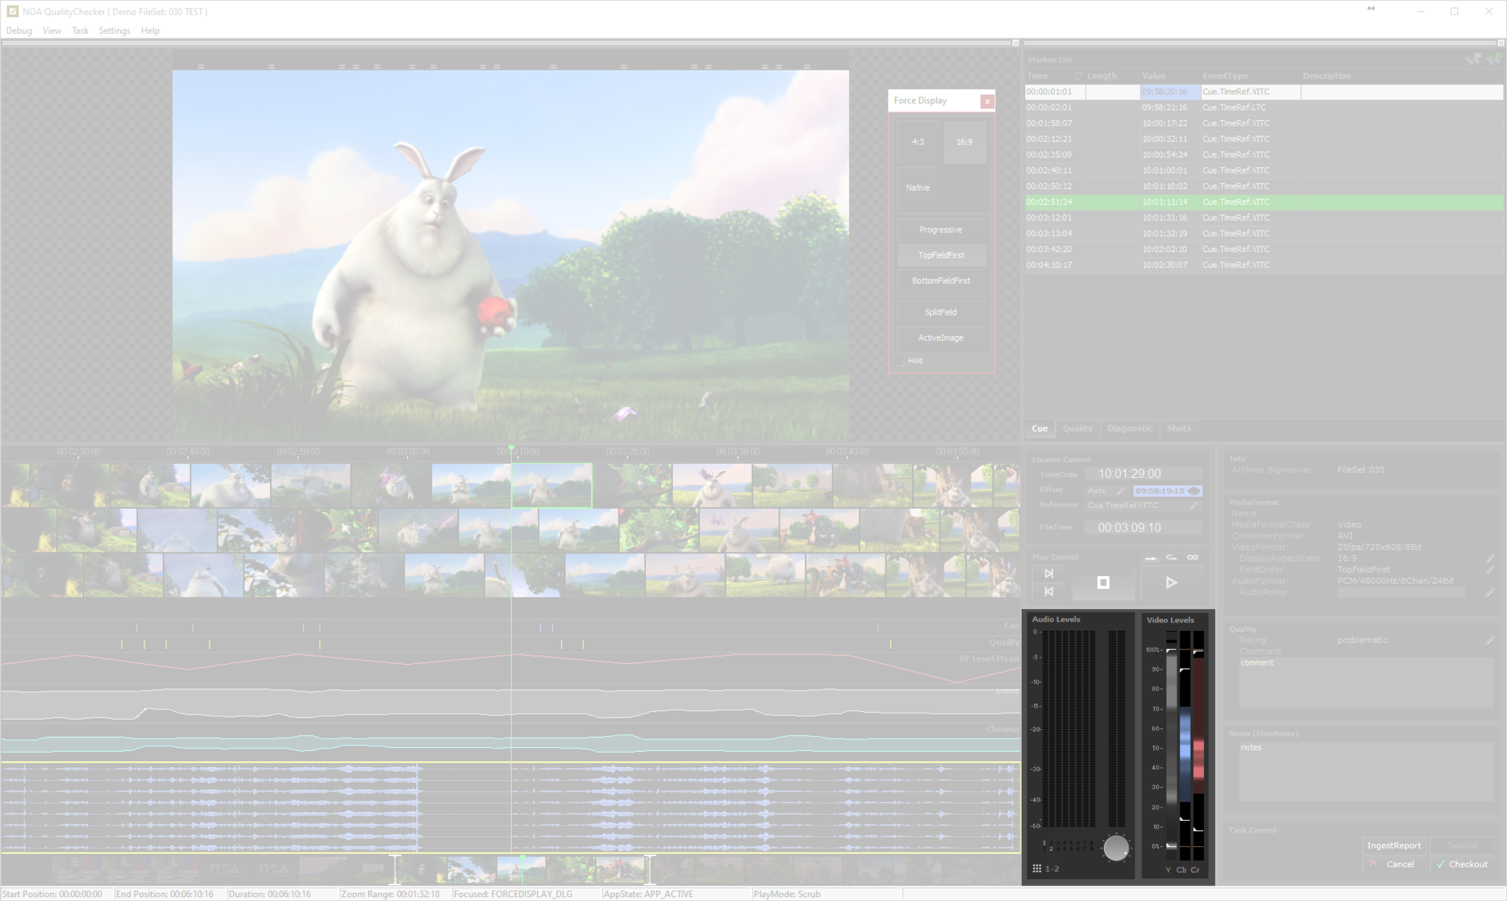Viewport: 1507px width, 901px height.
Task: Switch to the Quality tab
Action: 1077,429
